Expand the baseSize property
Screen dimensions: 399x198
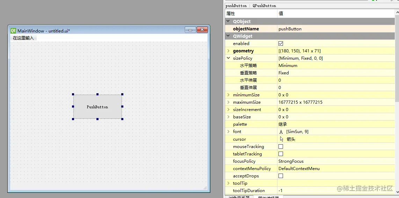[x=228, y=117]
